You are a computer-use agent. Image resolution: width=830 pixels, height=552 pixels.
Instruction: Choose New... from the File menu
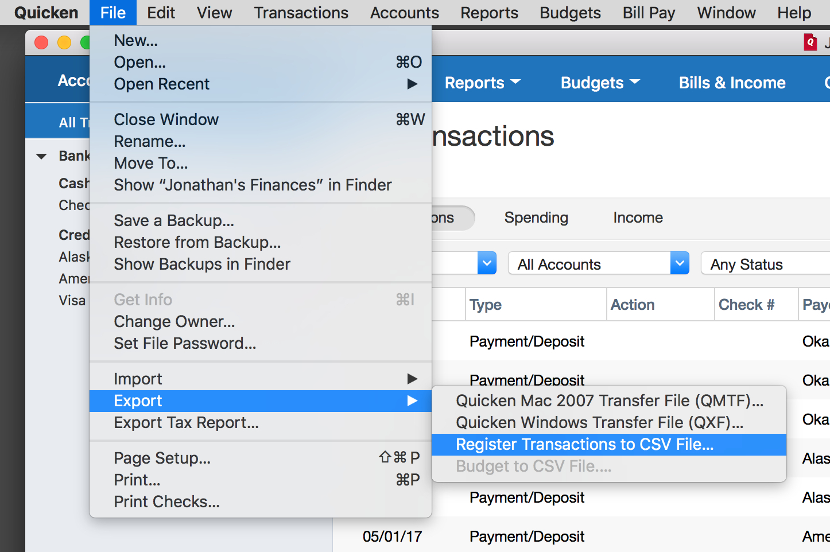(261, 41)
